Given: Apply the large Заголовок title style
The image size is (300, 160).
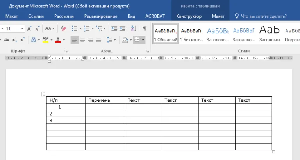Looking at the screenshot, I should pyautogui.click(x=270, y=34).
